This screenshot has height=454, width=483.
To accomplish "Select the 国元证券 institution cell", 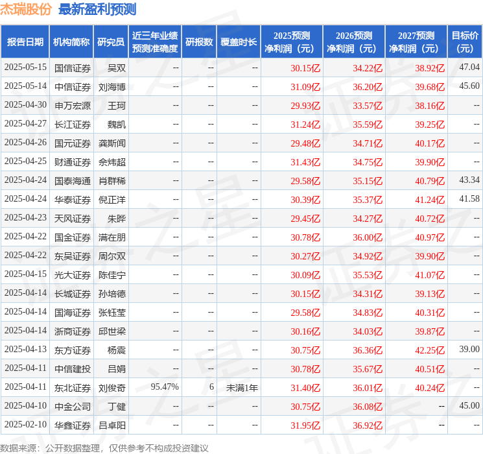I will point(73,143).
